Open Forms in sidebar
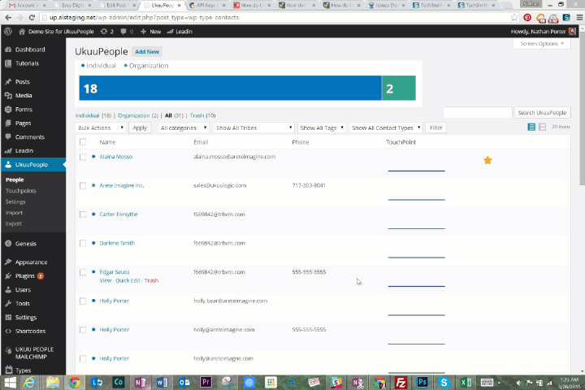Image resolution: width=585 pixels, height=390 pixels. click(x=24, y=109)
